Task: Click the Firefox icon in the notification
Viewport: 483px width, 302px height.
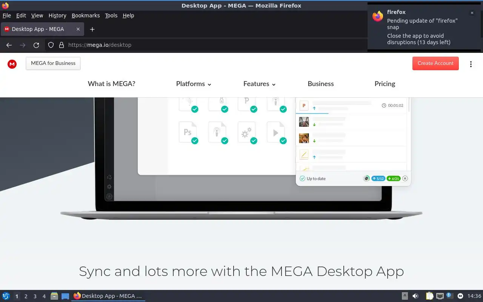Action: point(378,16)
